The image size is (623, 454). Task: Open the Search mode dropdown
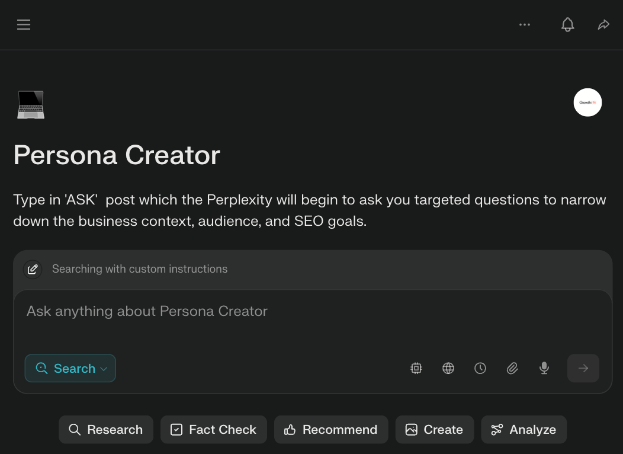70,368
